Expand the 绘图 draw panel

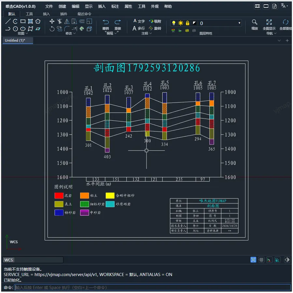pos(22,34)
